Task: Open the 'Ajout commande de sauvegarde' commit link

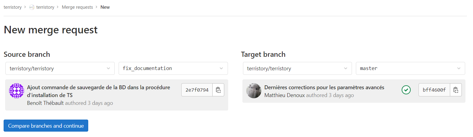Action: point(98,91)
